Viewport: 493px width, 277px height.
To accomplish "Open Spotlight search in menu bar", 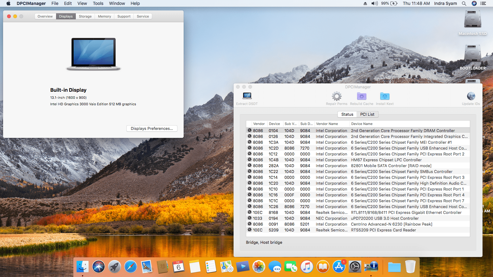I will pos(464,3).
